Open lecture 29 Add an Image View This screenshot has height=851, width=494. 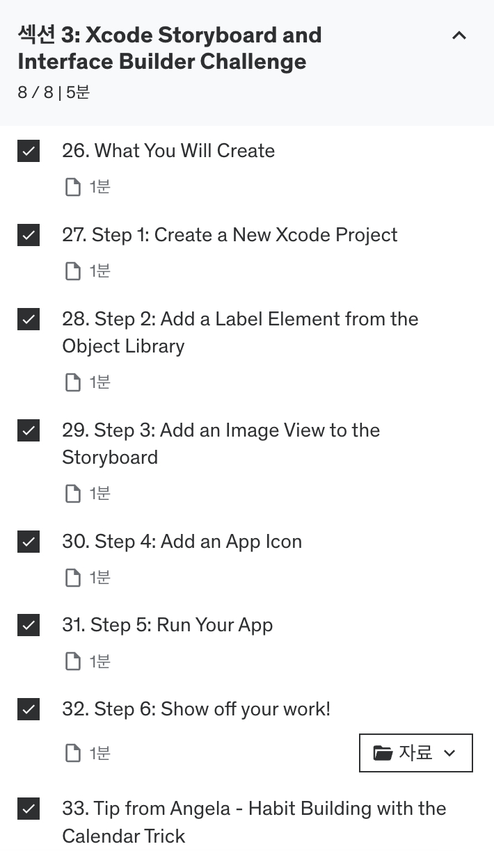(221, 443)
